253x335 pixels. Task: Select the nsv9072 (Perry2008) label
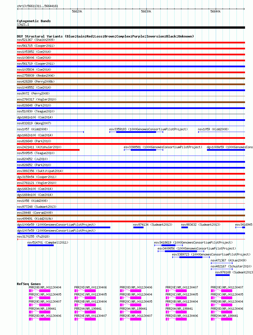click(33, 94)
